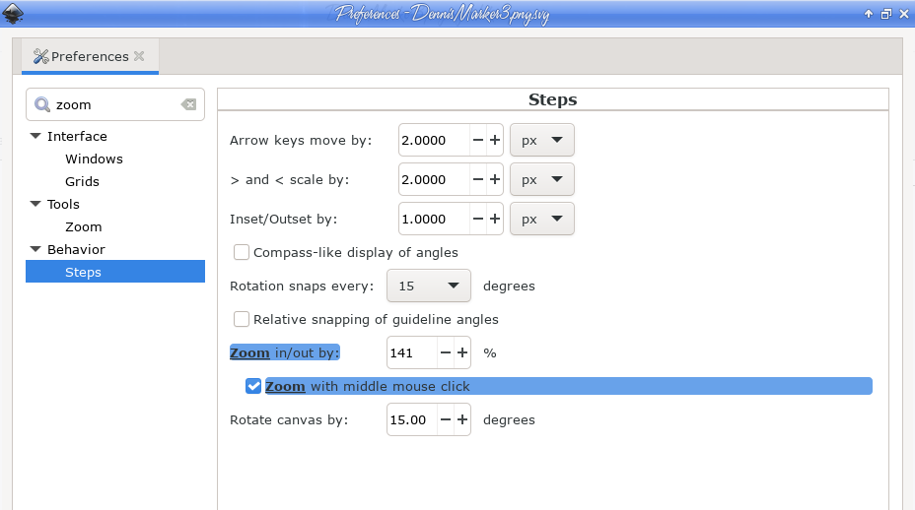Decrease Zoom in/out percentage
Viewport: 915px width, 510px height.
(446, 352)
